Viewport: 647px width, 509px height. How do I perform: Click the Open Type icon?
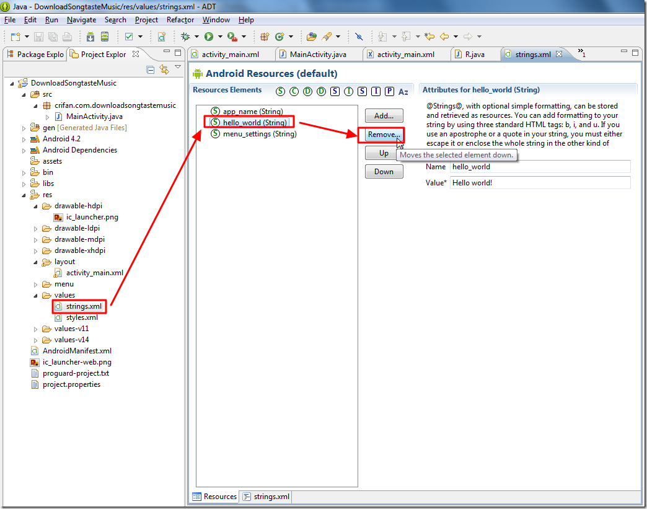tap(312, 37)
